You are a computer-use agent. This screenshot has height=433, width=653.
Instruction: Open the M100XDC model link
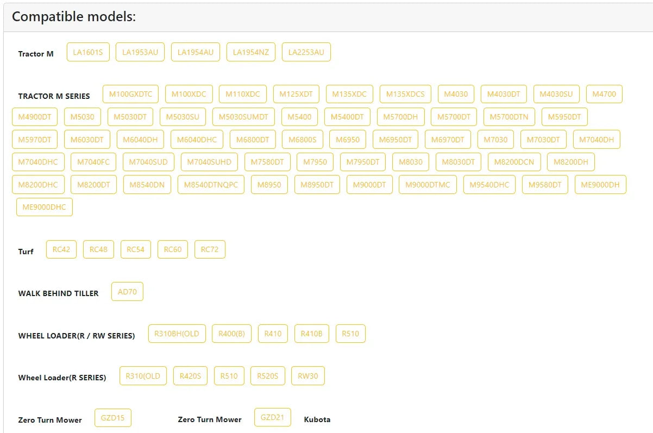pyautogui.click(x=189, y=94)
